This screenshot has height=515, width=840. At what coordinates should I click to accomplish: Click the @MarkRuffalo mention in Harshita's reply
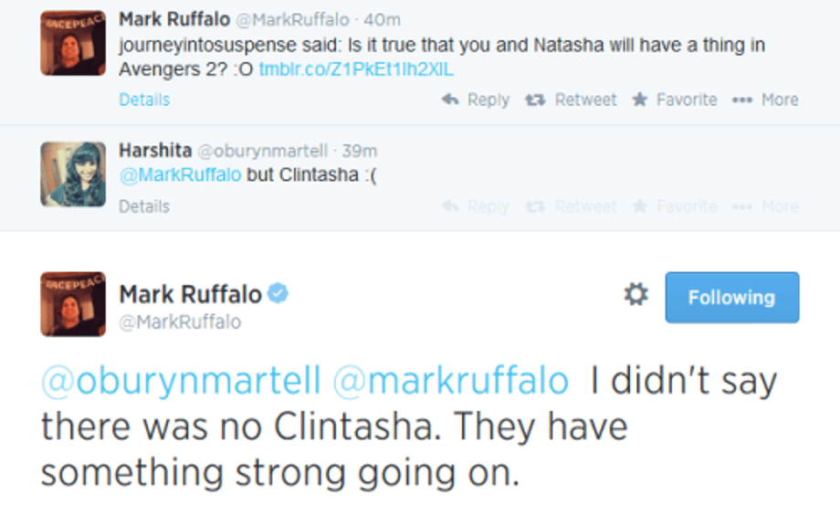tap(180, 174)
